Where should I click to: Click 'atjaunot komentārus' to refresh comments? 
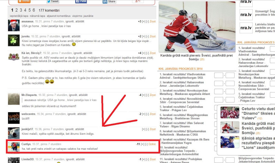point(58,16)
